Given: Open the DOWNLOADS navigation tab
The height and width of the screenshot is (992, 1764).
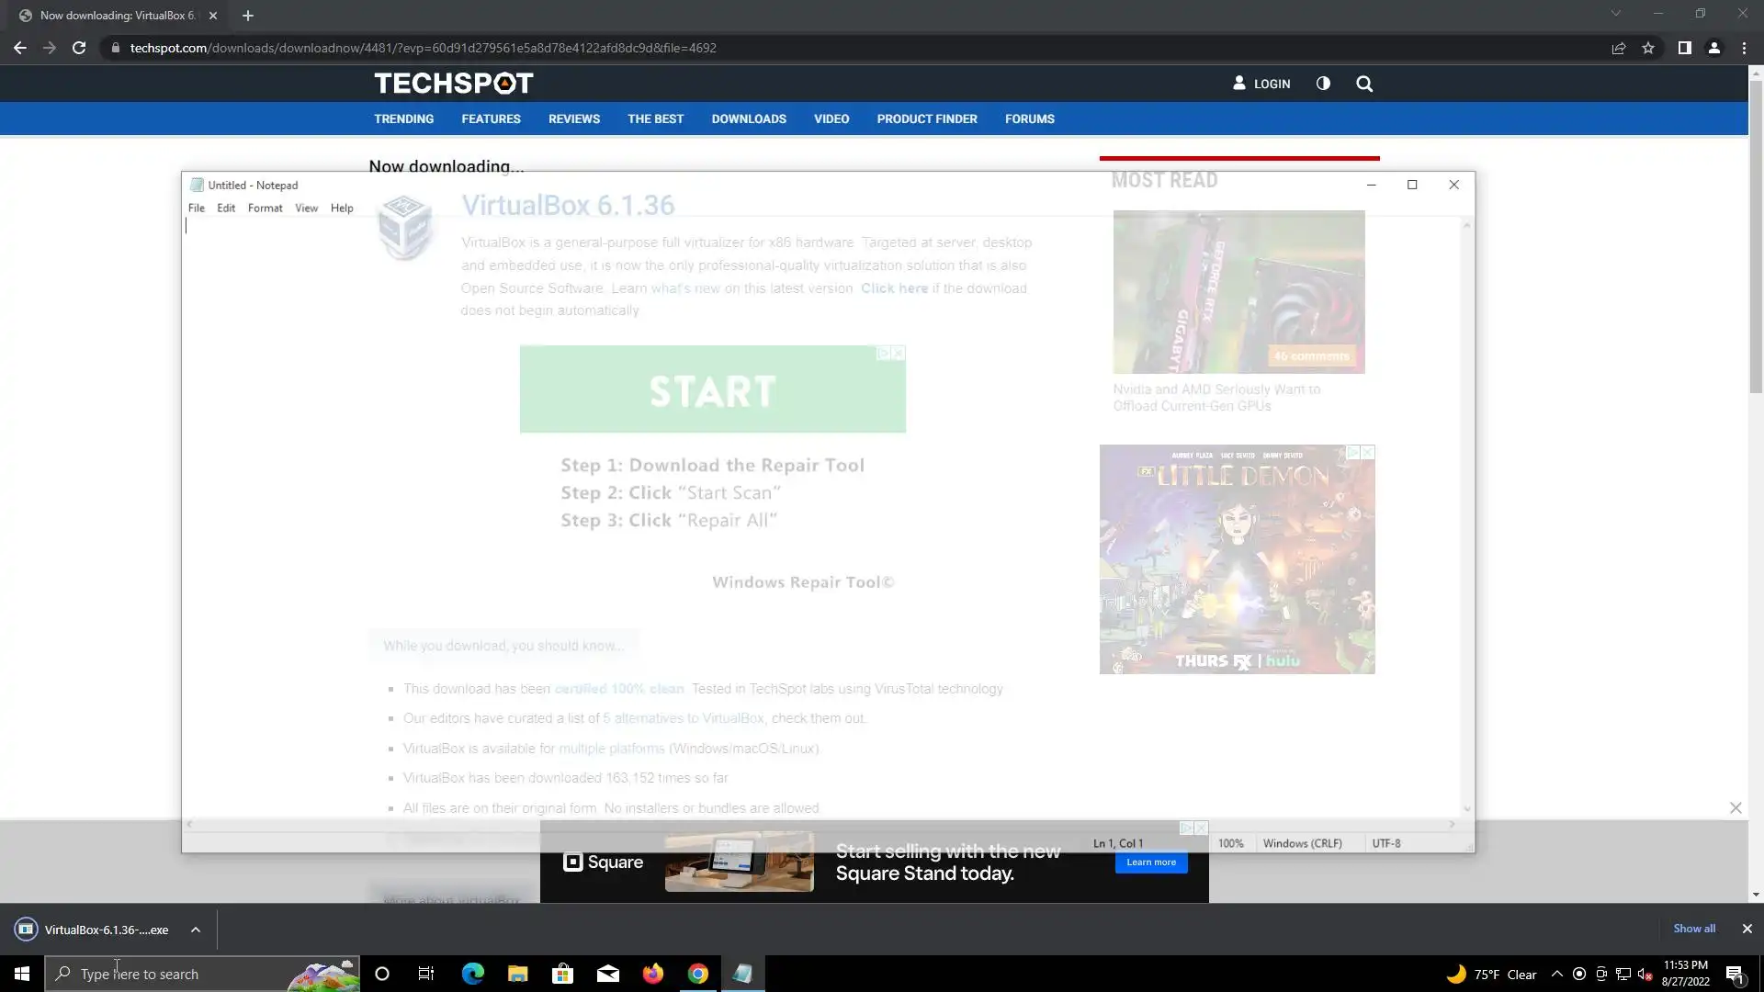Looking at the screenshot, I should tap(748, 119).
